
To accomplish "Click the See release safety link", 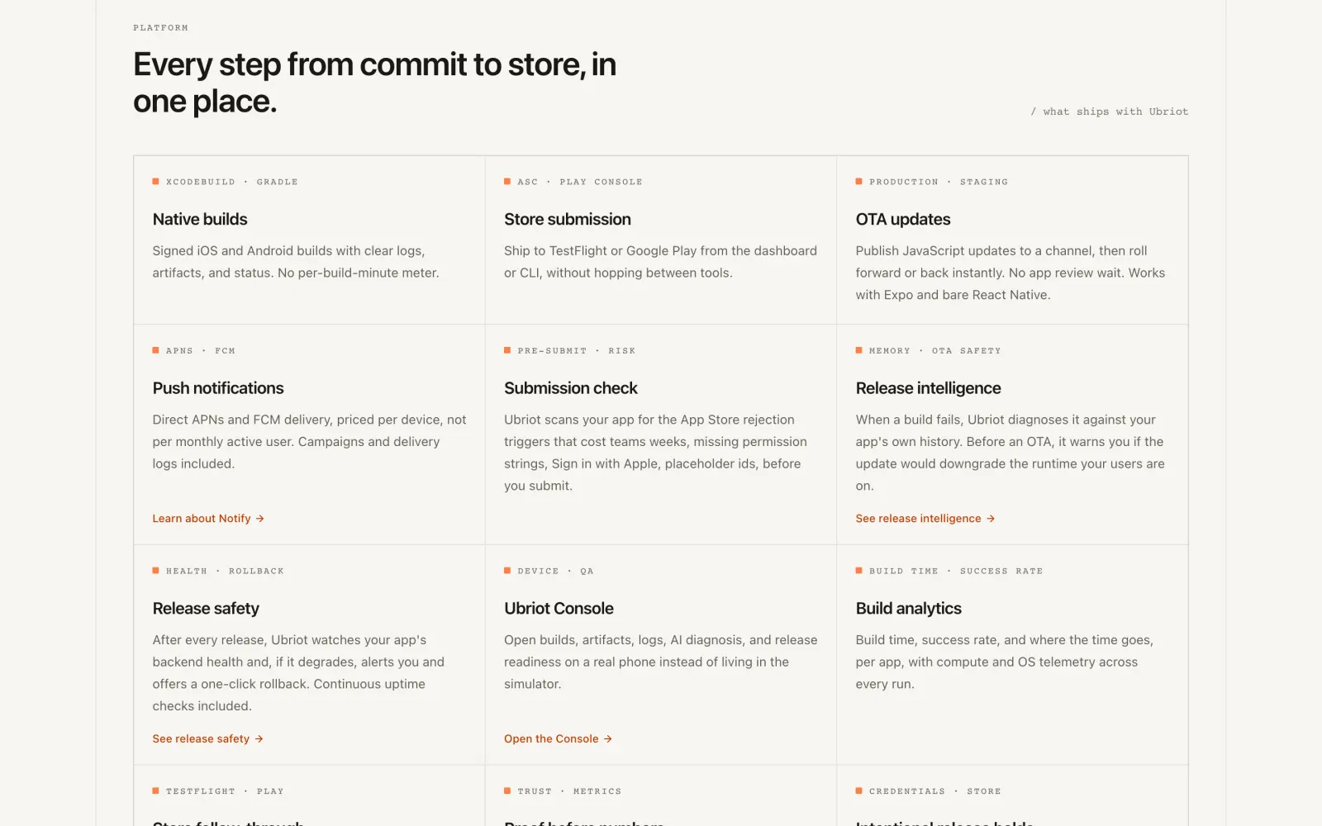I will tap(207, 739).
